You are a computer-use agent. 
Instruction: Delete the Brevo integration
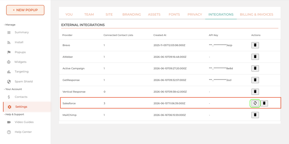pos(255,45)
